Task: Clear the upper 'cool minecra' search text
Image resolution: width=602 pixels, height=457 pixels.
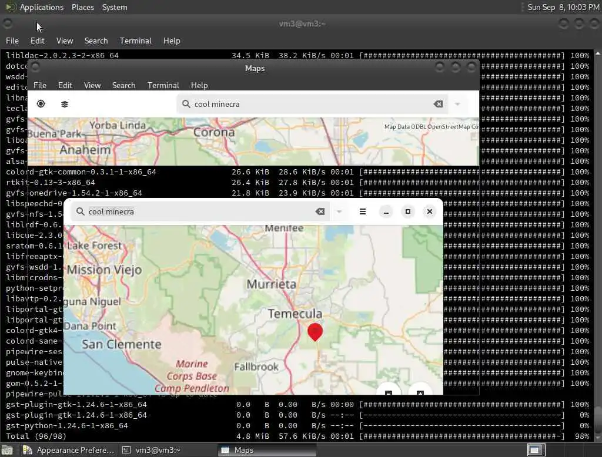Action: coord(438,104)
